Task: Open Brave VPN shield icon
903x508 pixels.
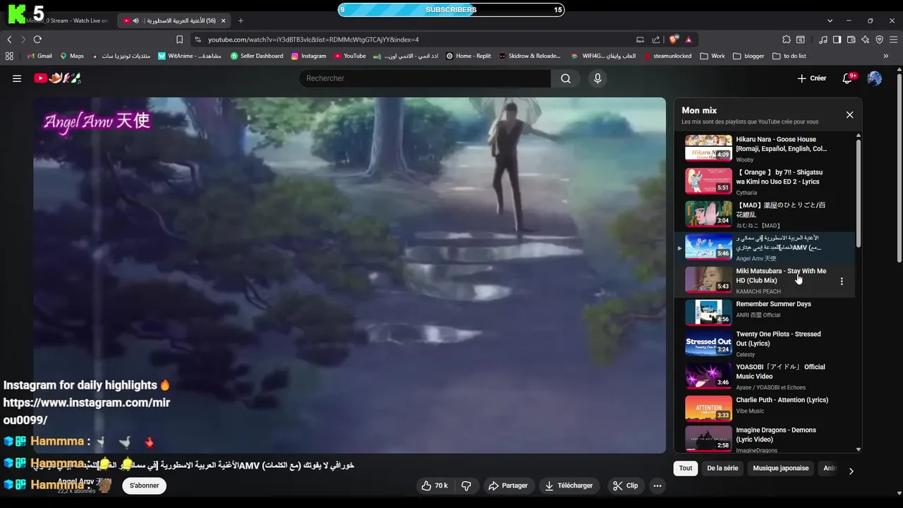Action: 879,40
